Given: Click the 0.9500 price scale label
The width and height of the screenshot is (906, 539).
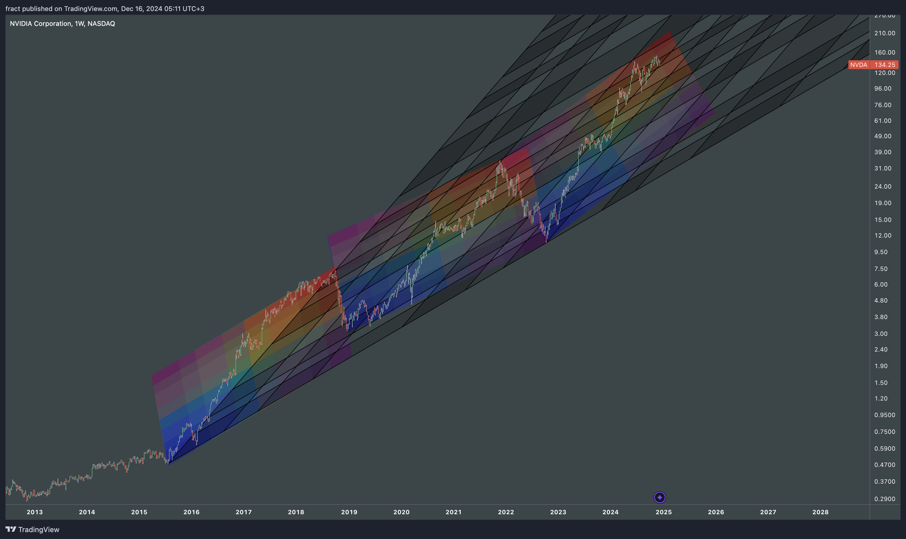Looking at the screenshot, I should click(885, 415).
